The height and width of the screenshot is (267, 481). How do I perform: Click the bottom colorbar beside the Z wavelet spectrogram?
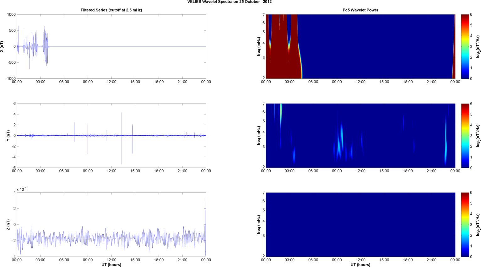click(465, 225)
